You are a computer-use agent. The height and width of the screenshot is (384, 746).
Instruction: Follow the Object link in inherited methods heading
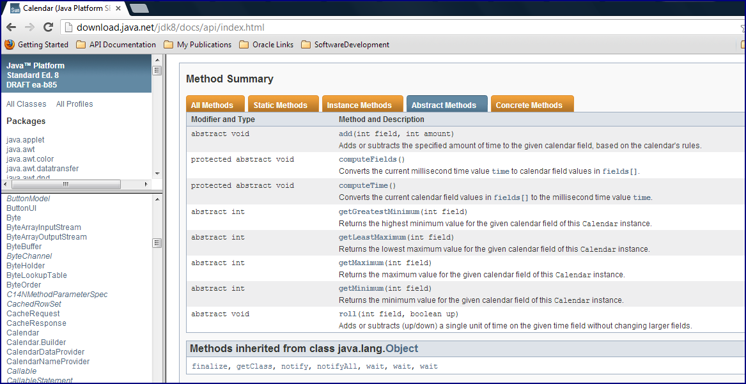(x=401, y=348)
